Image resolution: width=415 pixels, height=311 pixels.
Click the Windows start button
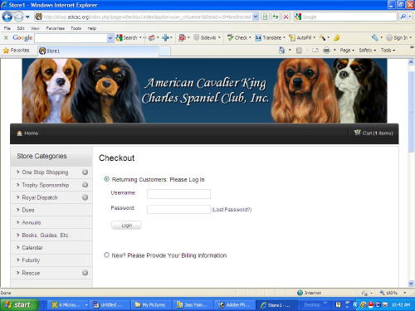point(19,305)
